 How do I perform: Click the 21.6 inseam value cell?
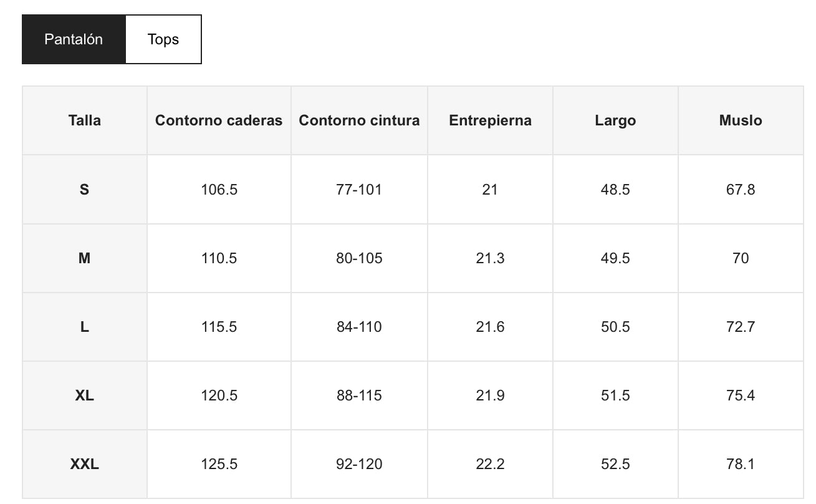click(x=490, y=327)
